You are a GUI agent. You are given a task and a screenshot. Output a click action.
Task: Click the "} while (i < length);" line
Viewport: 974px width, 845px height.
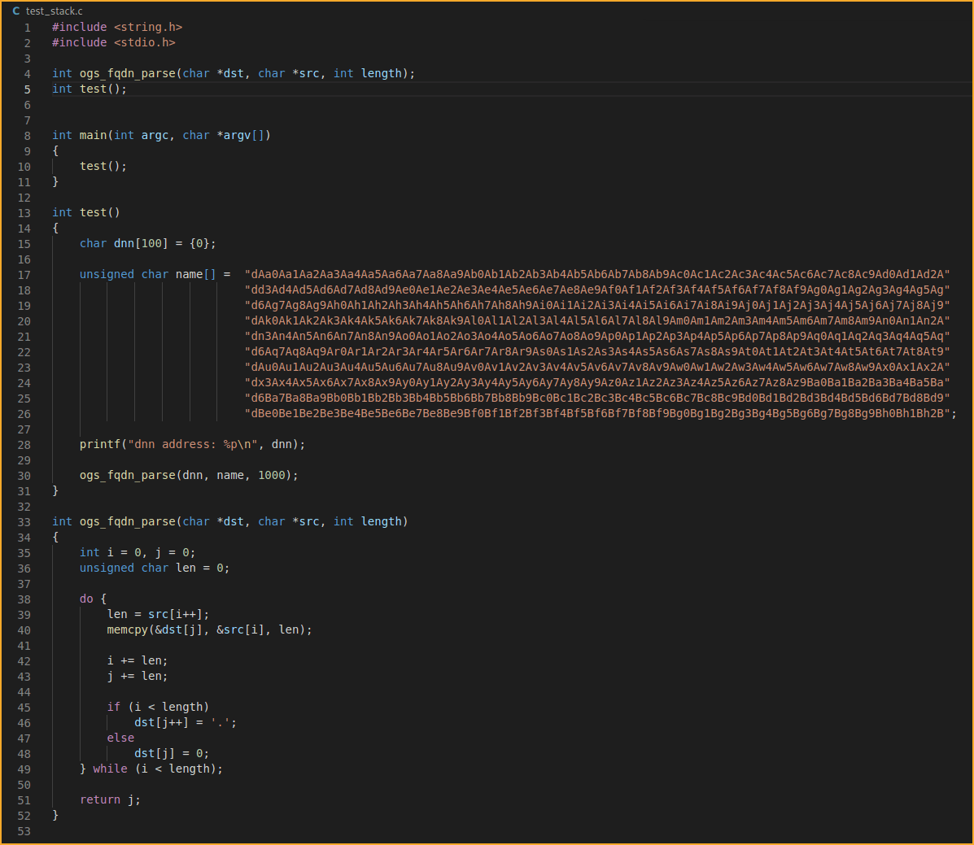[x=151, y=769]
